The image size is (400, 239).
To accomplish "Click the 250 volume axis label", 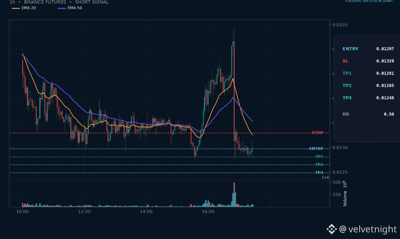I will point(336,194).
